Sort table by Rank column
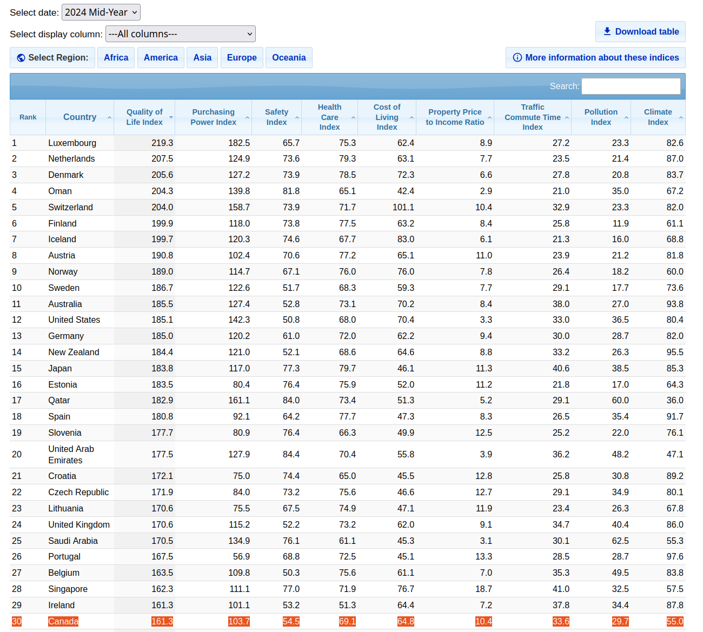Screen dimensions: 703x632 click(28, 117)
